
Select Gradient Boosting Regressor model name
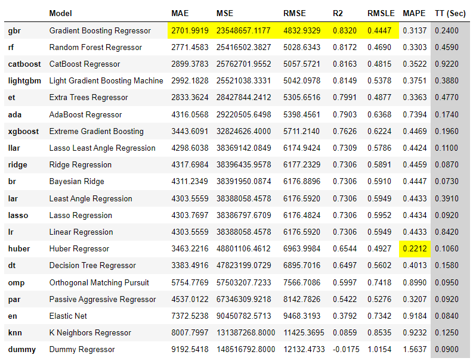tap(100, 31)
